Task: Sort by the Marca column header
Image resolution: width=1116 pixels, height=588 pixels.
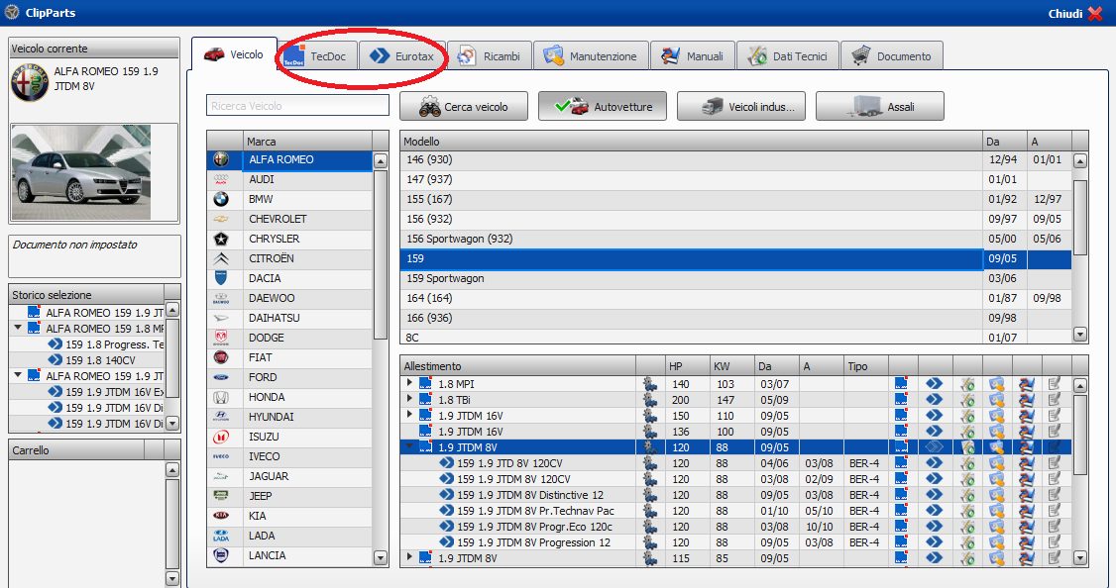Action: 307,142
